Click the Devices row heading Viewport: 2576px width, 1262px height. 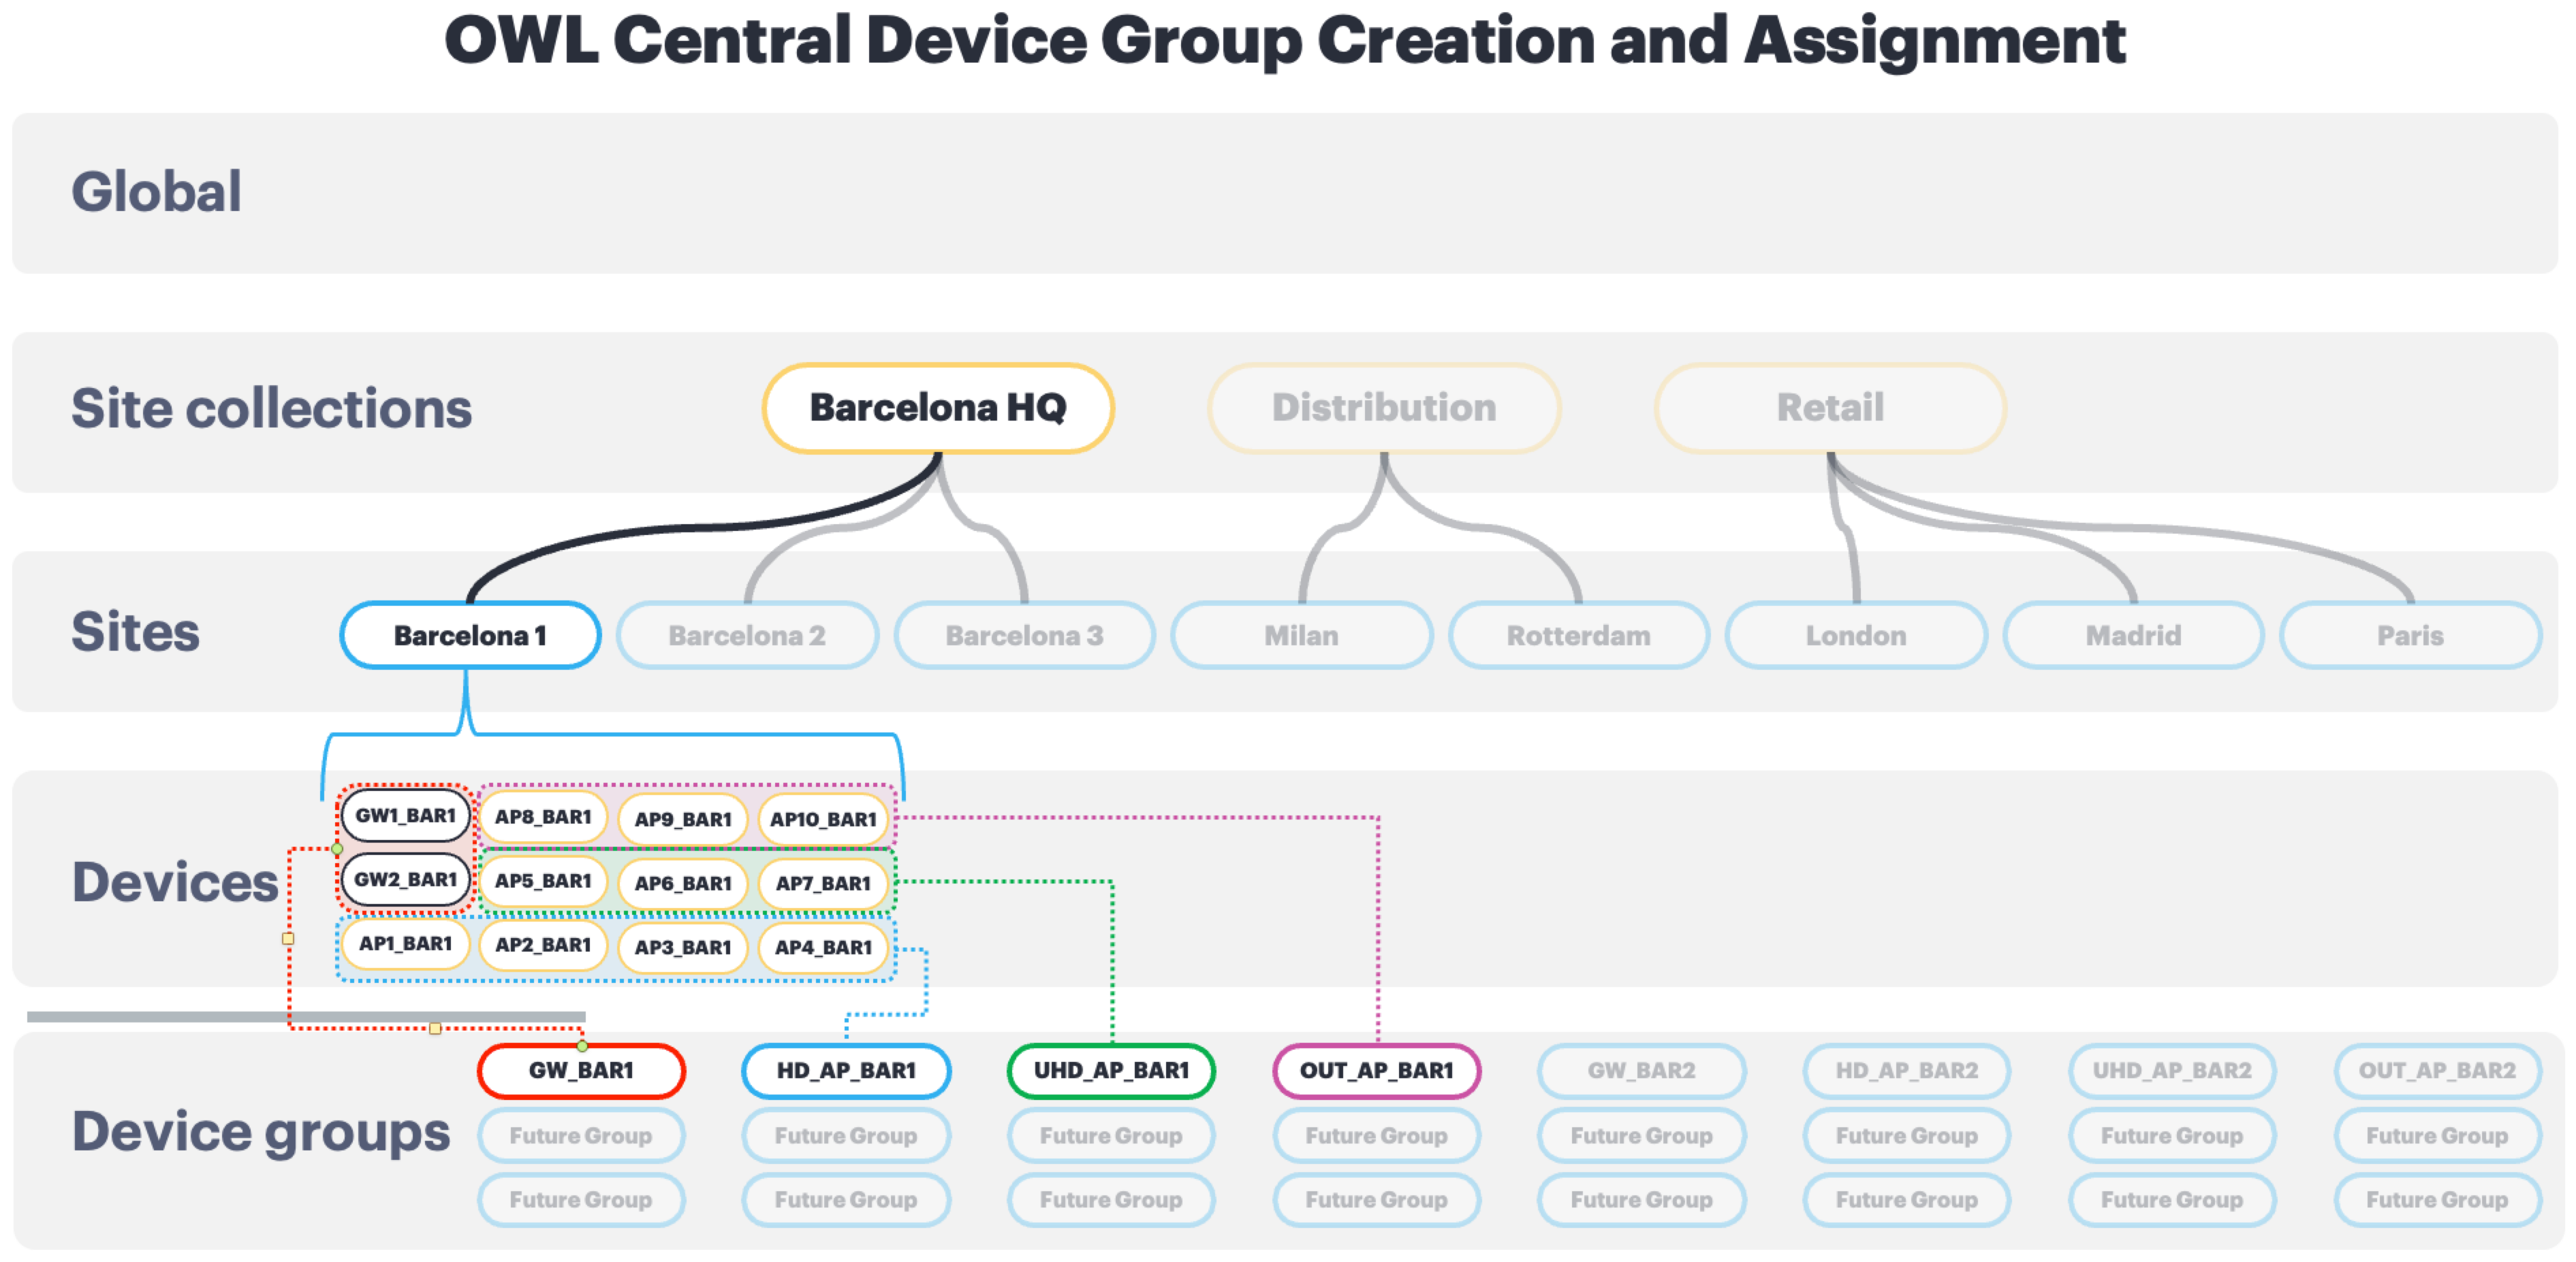click(174, 882)
